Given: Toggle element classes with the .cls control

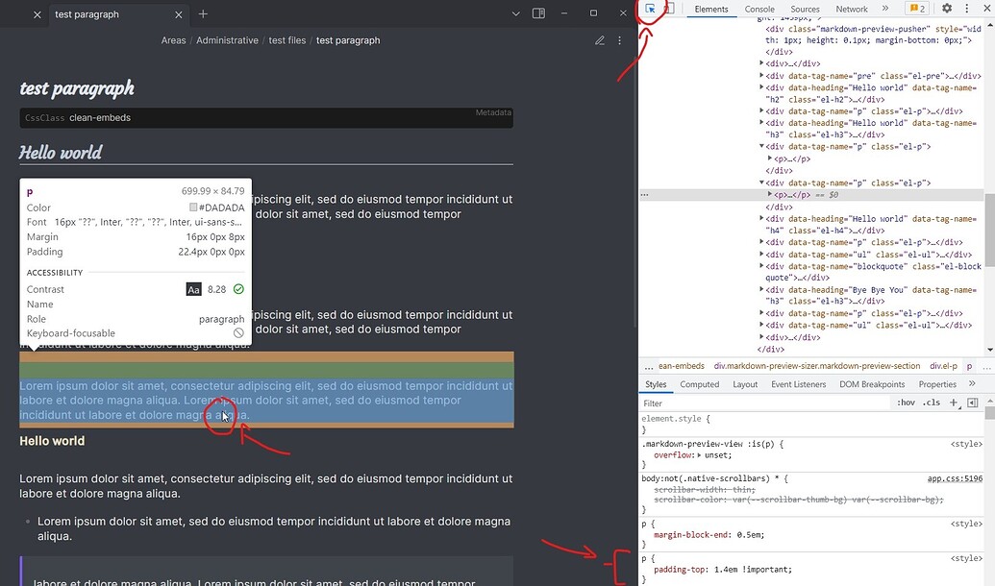Looking at the screenshot, I should click(929, 403).
